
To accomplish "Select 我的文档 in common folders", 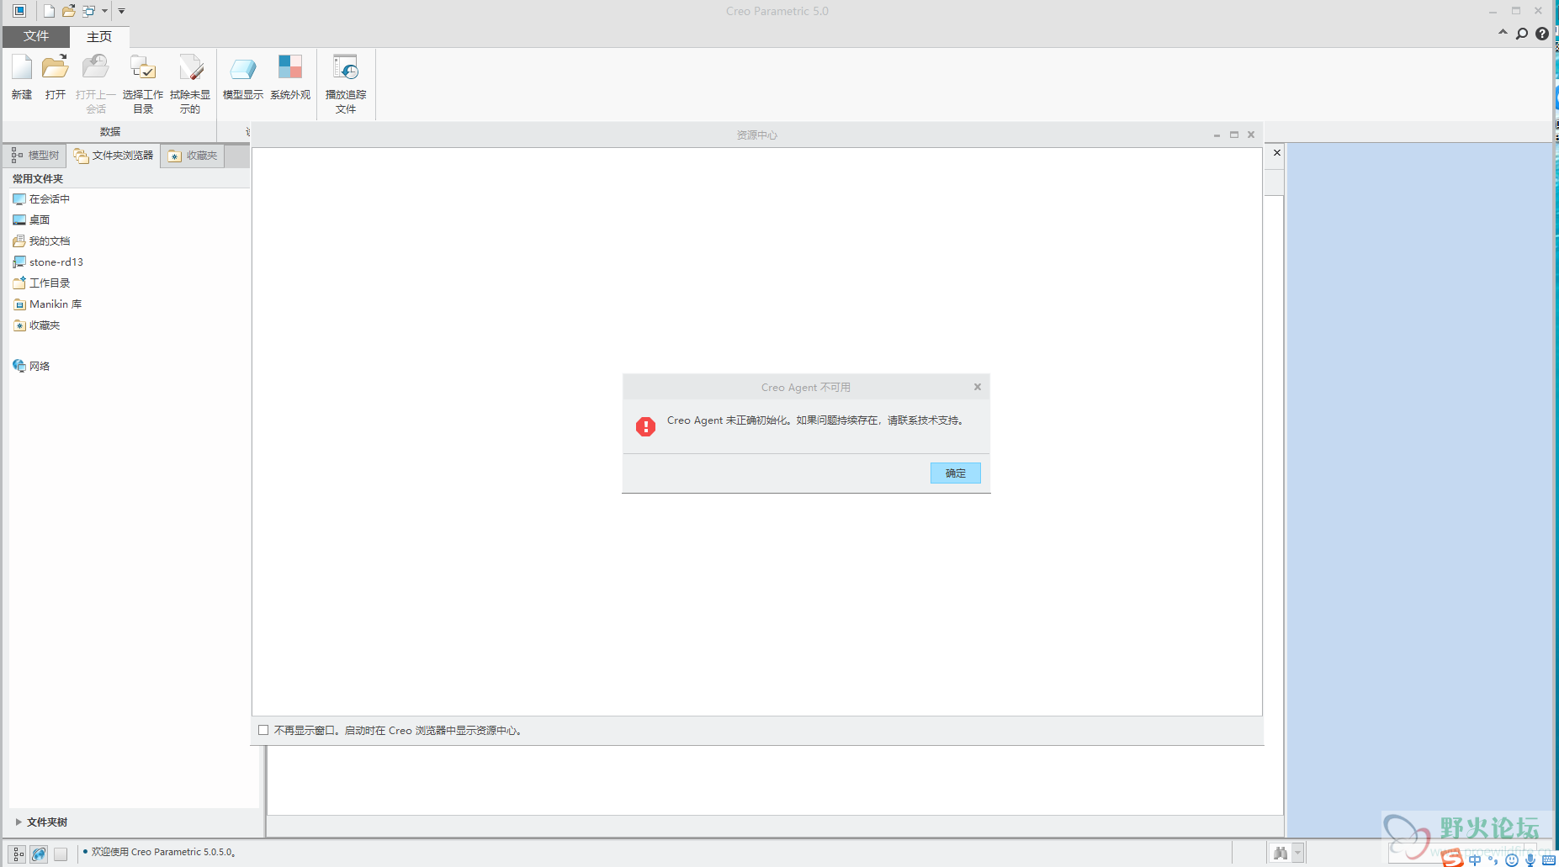I will [x=41, y=241].
